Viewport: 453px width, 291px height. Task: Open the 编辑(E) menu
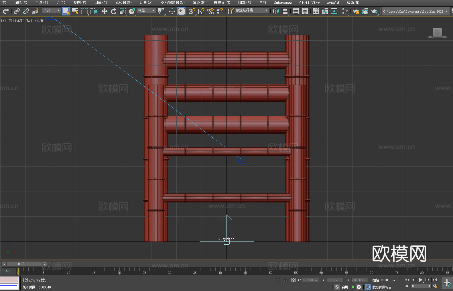[x=21, y=3]
